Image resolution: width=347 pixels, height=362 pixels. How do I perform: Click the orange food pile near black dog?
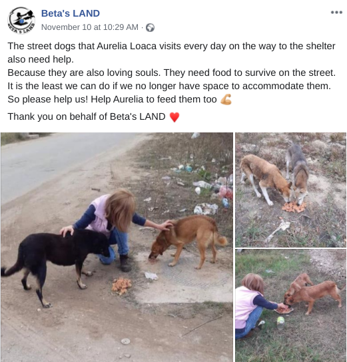point(121,286)
